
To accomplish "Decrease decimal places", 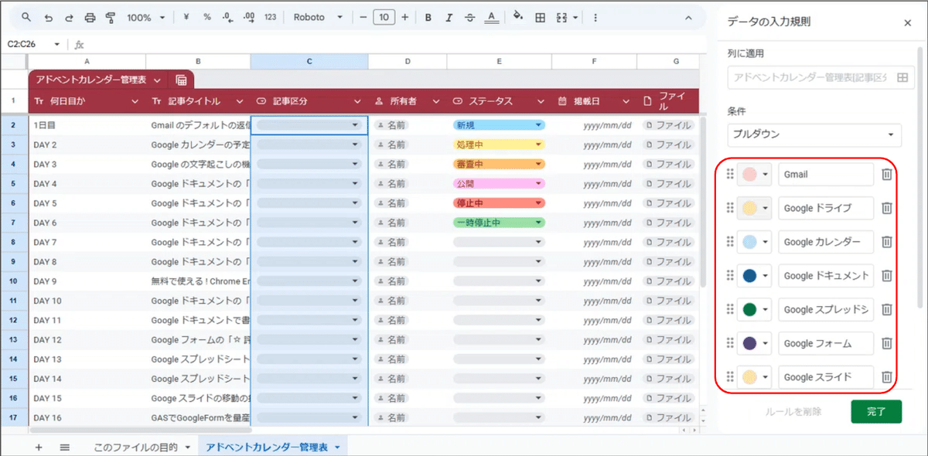I will pos(227,17).
